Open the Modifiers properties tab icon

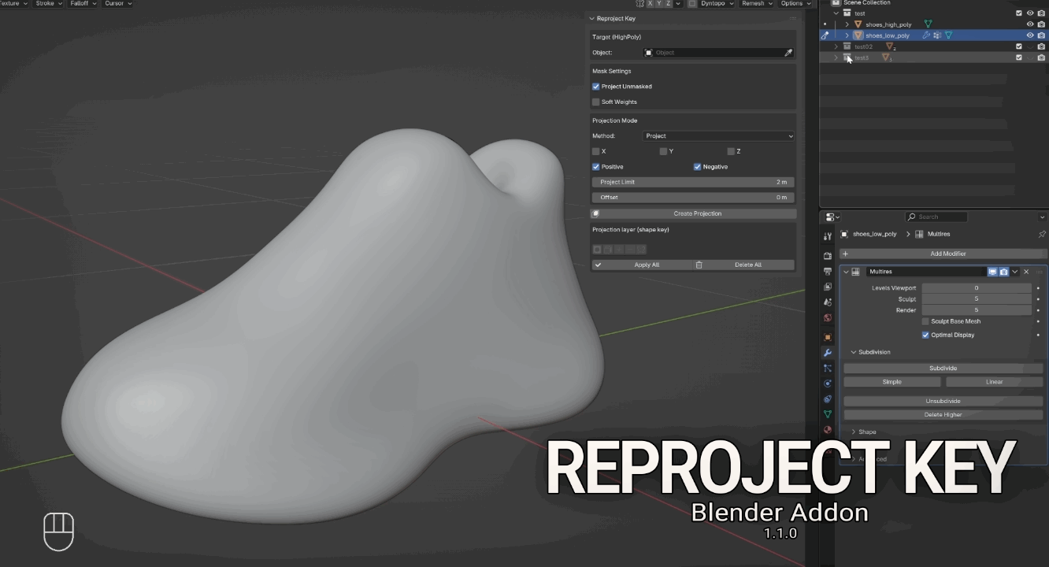[828, 352]
